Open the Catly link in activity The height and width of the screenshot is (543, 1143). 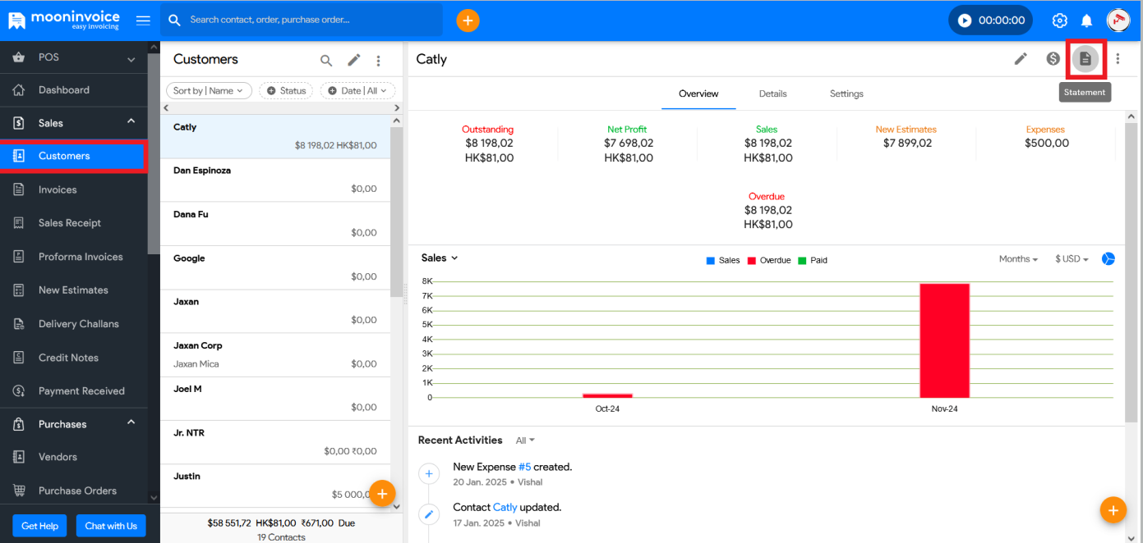505,507
